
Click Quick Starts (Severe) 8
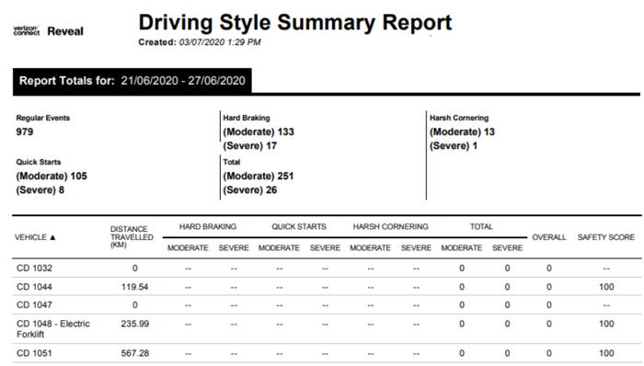pos(40,190)
